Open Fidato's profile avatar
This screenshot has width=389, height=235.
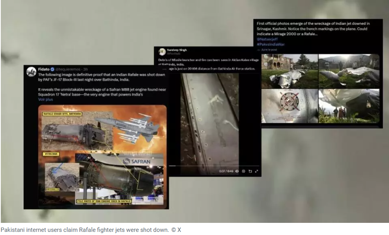(31, 72)
